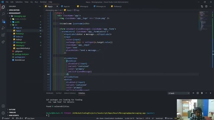Open firebase.js in the file tree
The image size is (214, 120).
20,34
